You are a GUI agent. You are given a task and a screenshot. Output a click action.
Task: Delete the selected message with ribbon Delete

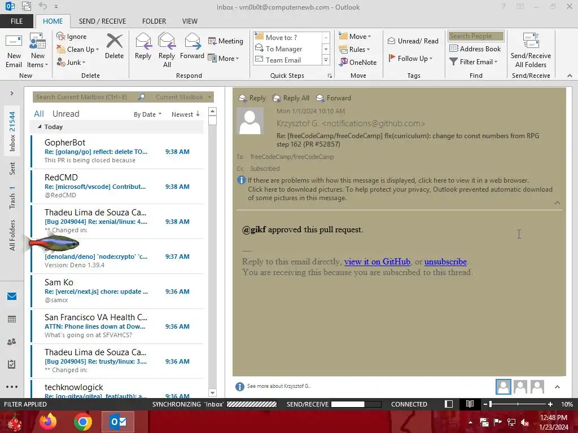(114, 46)
